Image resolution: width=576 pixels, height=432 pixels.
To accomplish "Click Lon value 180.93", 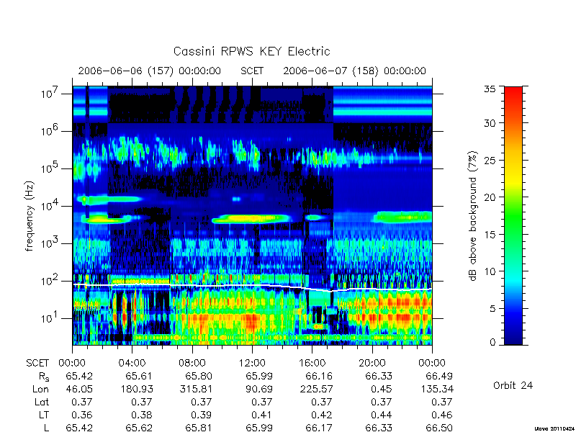I will pos(135,389).
